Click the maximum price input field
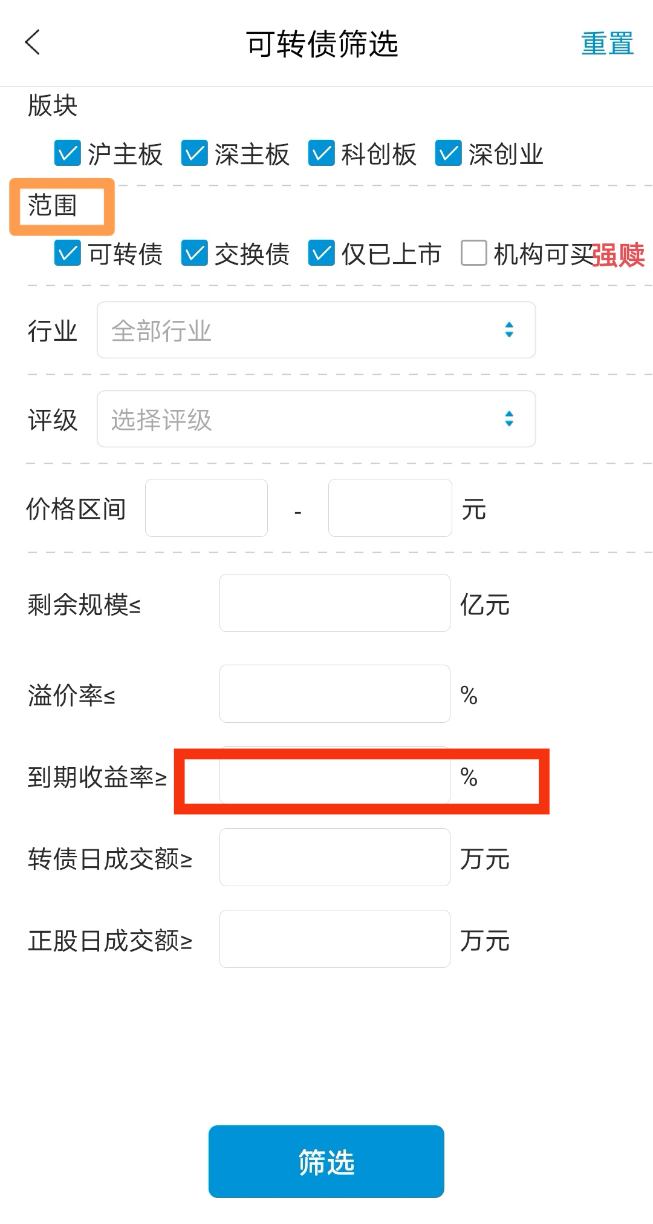The height and width of the screenshot is (1224, 653). coord(390,508)
